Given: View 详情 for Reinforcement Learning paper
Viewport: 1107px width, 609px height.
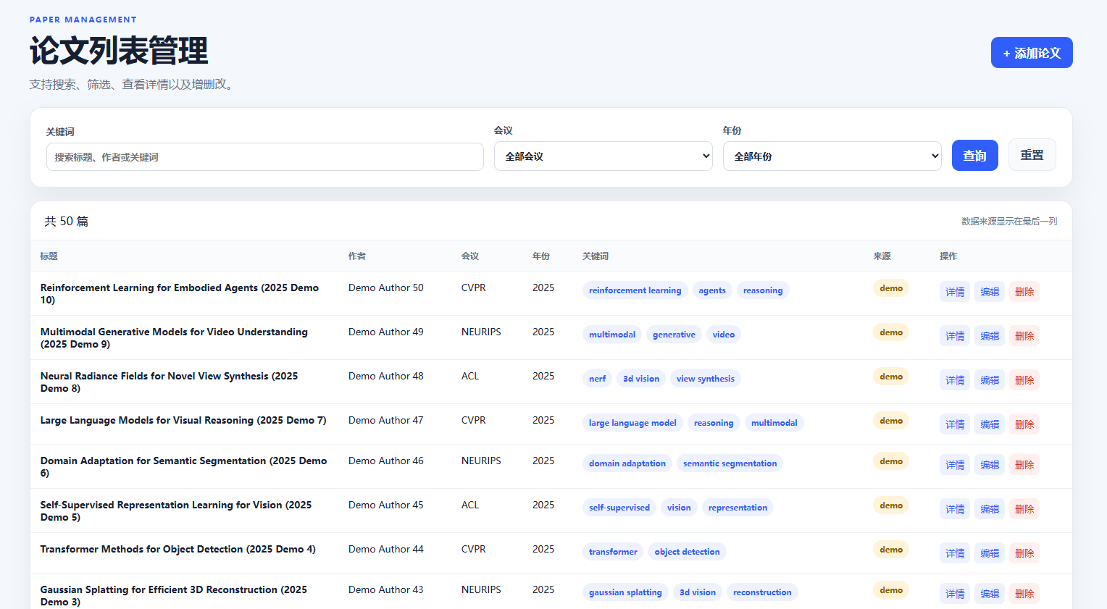Looking at the screenshot, I should [955, 292].
